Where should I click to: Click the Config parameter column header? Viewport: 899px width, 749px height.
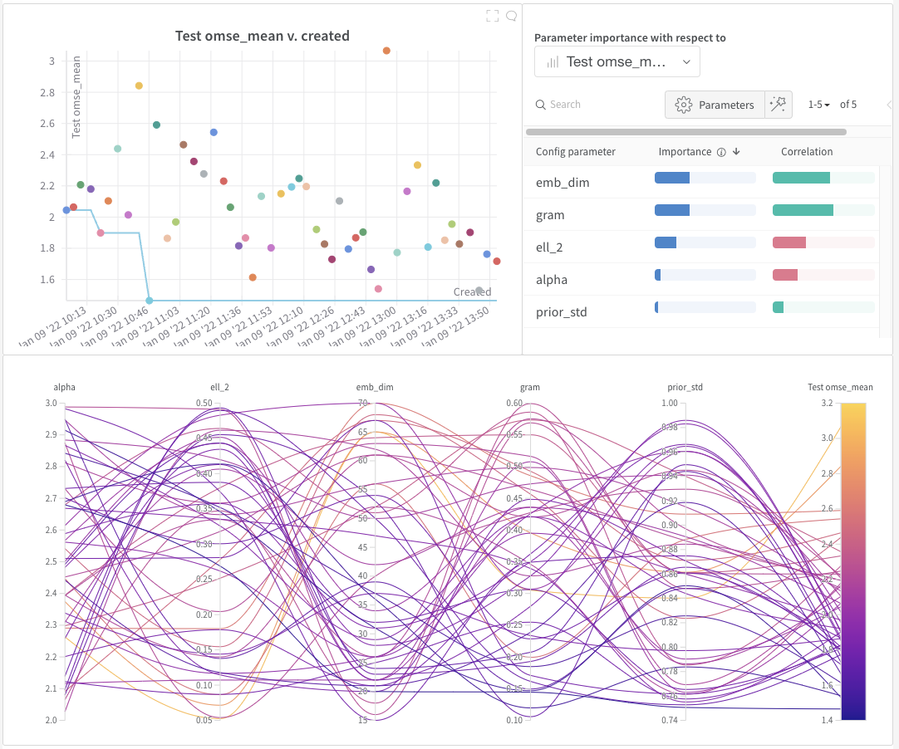pos(575,152)
